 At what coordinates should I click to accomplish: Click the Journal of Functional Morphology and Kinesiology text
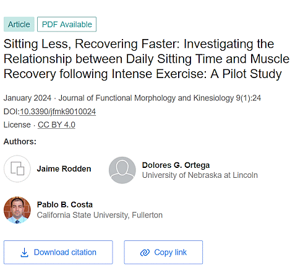[146, 98]
